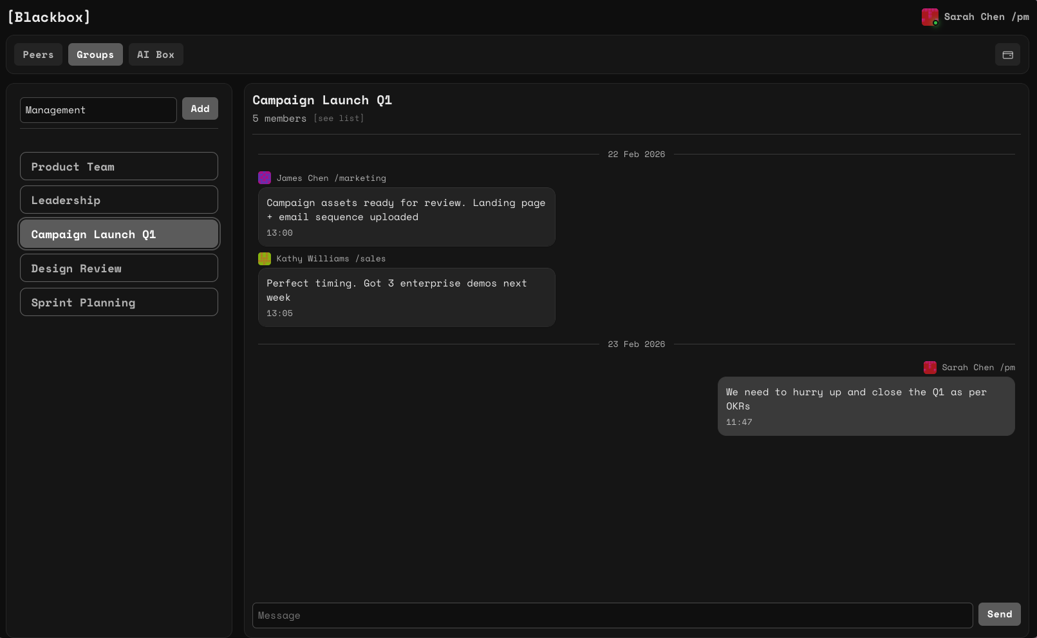Select the Groups tab
Viewport: 1037px width, 638px height.
click(95, 55)
